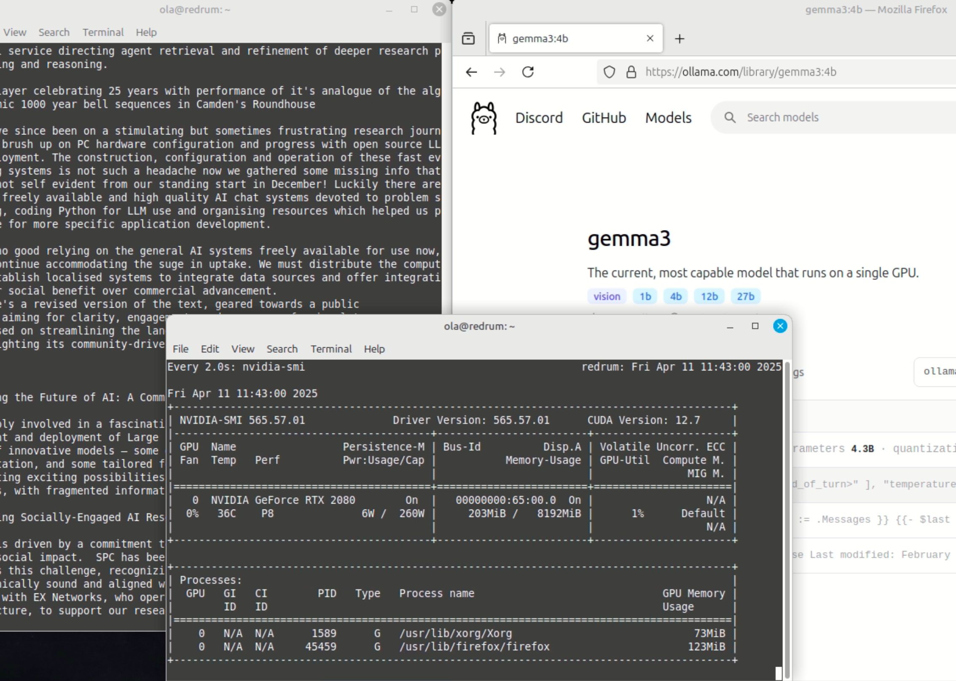The height and width of the screenshot is (681, 956).
Task: Open Search menu in background terminal
Action: [x=54, y=32]
